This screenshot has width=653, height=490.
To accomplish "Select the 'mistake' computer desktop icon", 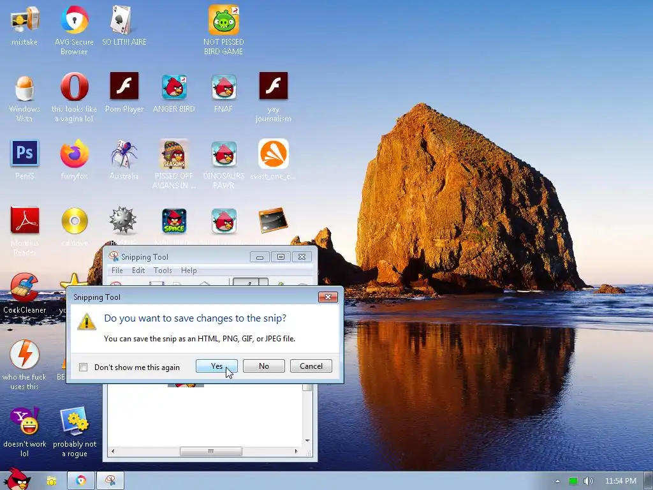I will (25, 26).
